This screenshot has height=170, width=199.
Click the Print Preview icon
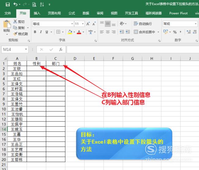(34, 5)
